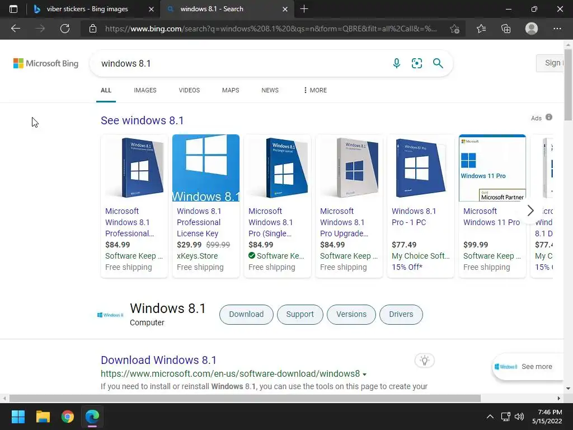Click the xKeys.Store seller name
Image resolution: width=573 pixels, height=430 pixels.
198,256
